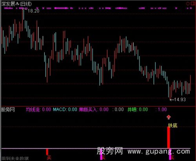
Task: Click the green 井喷: 0.00 readout
Action: tap(138, 110)
